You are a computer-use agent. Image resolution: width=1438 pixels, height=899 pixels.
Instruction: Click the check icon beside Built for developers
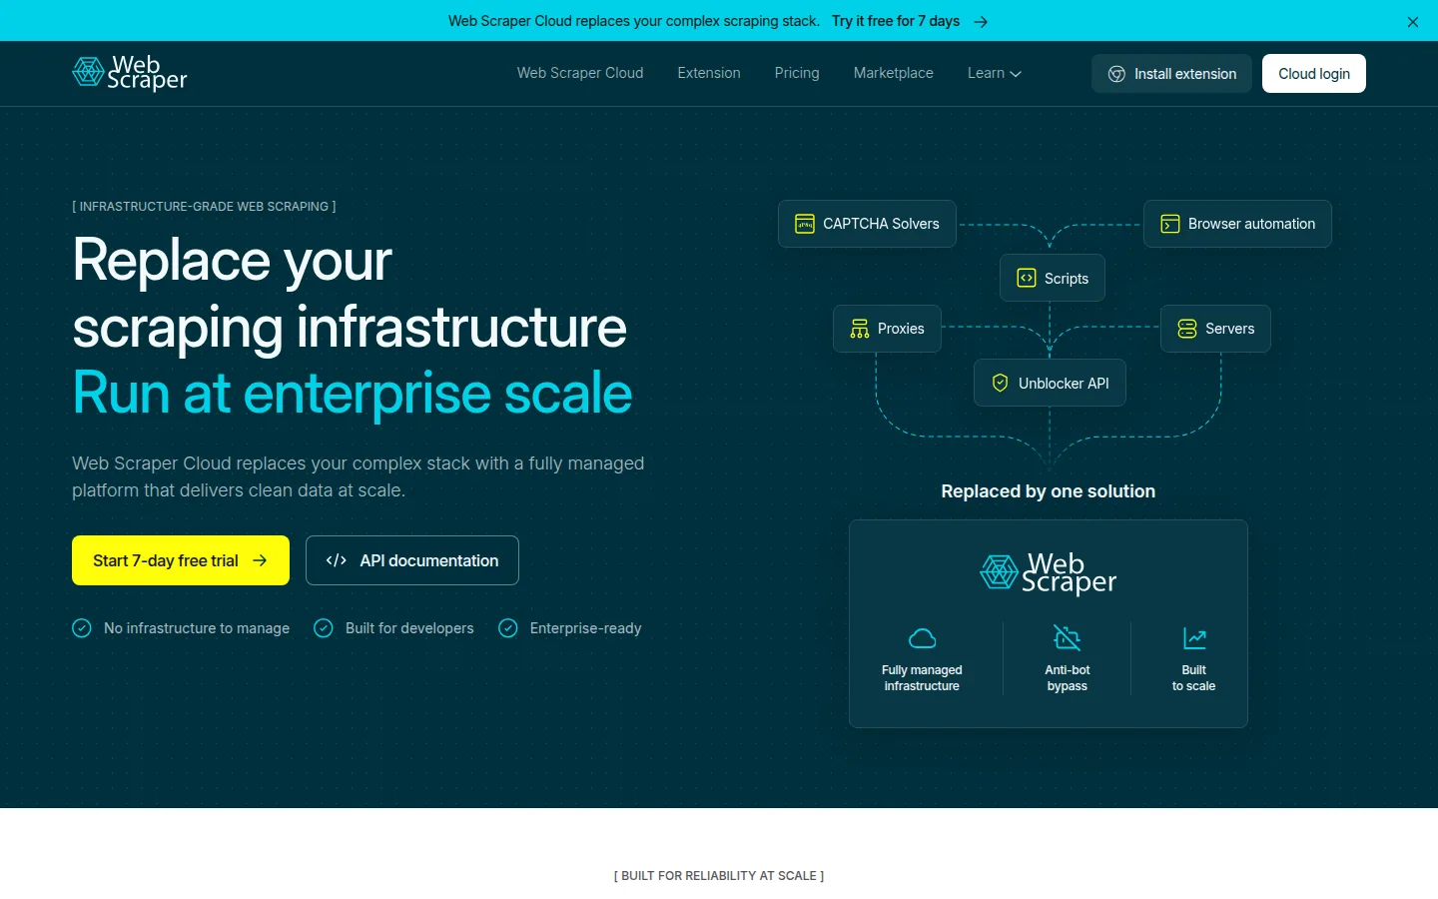click(x=324, y=628)
